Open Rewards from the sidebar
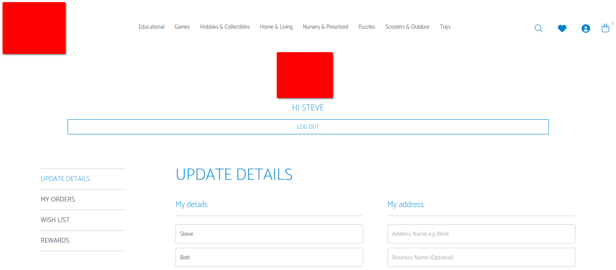Screen dimensions: 616x270 coord(55,240)
